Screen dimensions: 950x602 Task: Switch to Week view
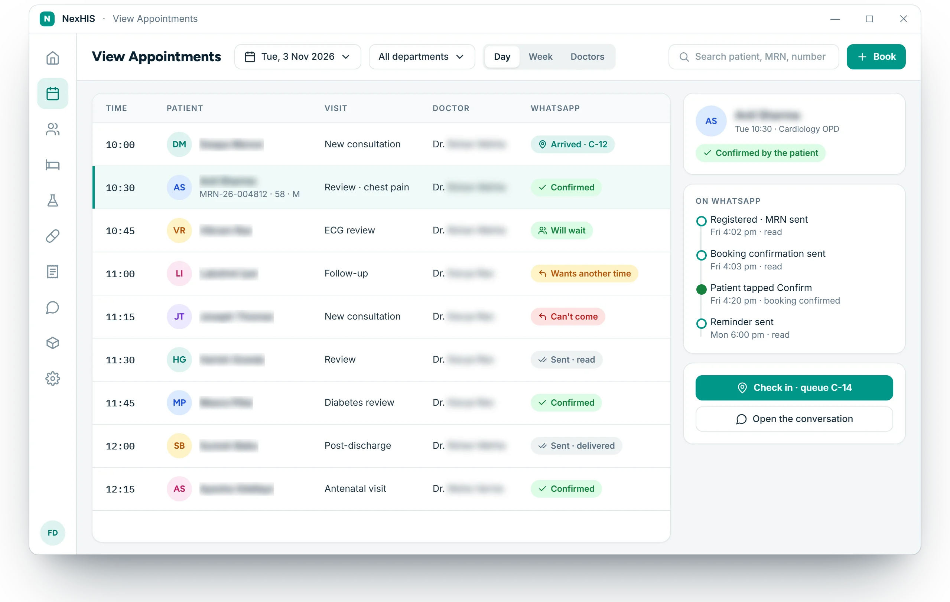540,57
